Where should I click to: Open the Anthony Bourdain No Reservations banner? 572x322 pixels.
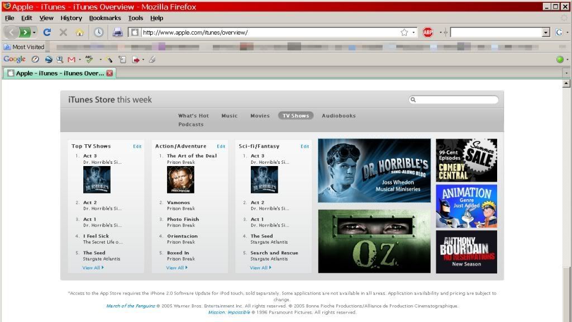466,252
